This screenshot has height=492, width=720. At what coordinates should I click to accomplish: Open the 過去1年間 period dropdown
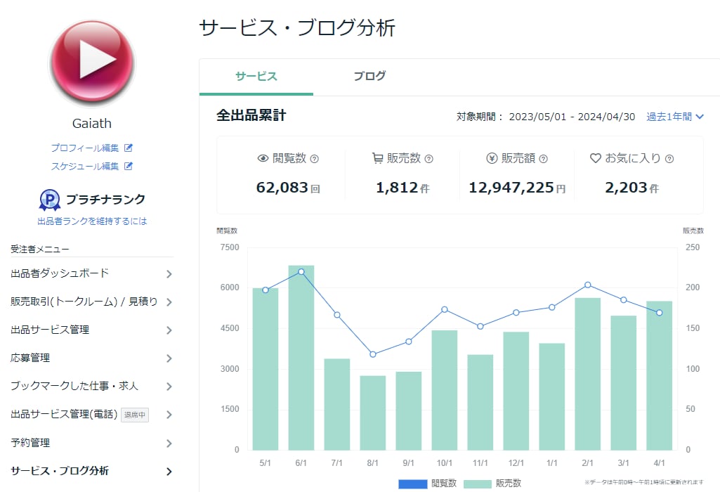coord(674,117)
